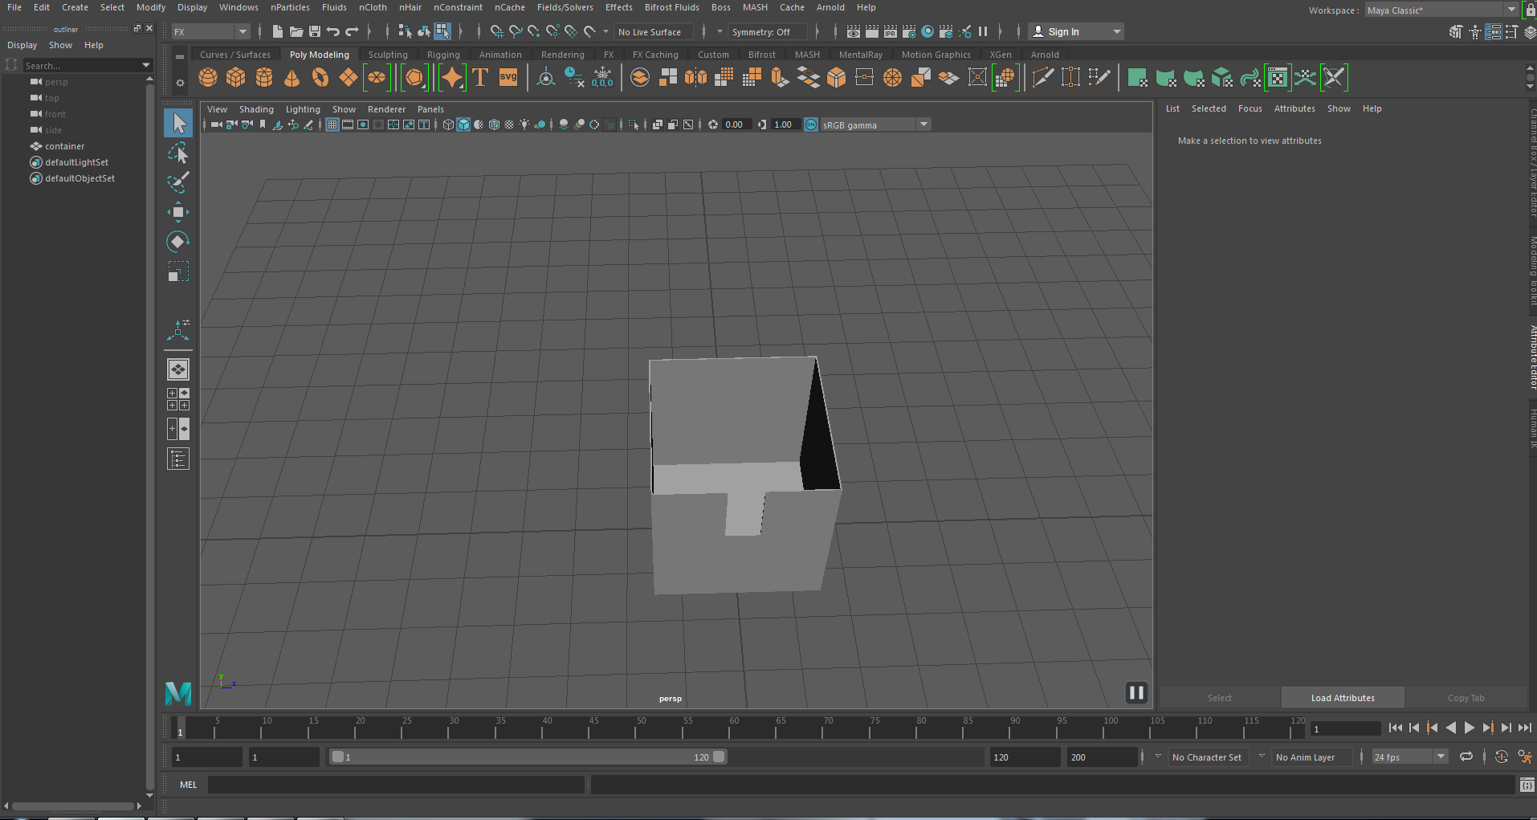Create a polygon cylinder from the shelf
Viewport: 1537px width, 820px height.
tap(264, 78)
